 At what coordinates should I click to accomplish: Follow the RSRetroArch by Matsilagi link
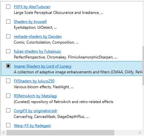pyautogui.click(x=36, y=96)
